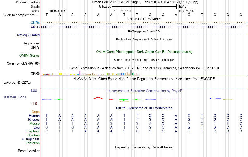Click the tall violet GTEx expression bar
Screen dimensions: 248x157
click(80, 73)
